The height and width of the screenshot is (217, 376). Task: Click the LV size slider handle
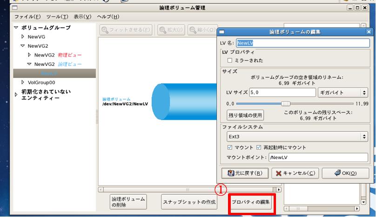pyautogui.click(x=286, y=104)
